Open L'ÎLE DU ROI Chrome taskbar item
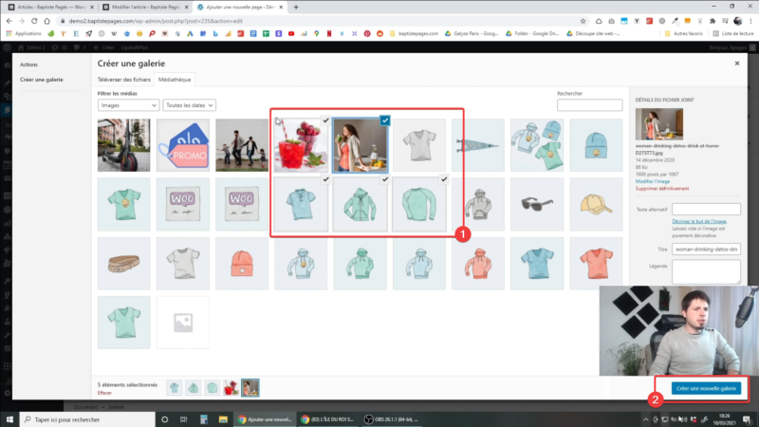Viewport: 759px width, 427px height. (x=327, y=419)
